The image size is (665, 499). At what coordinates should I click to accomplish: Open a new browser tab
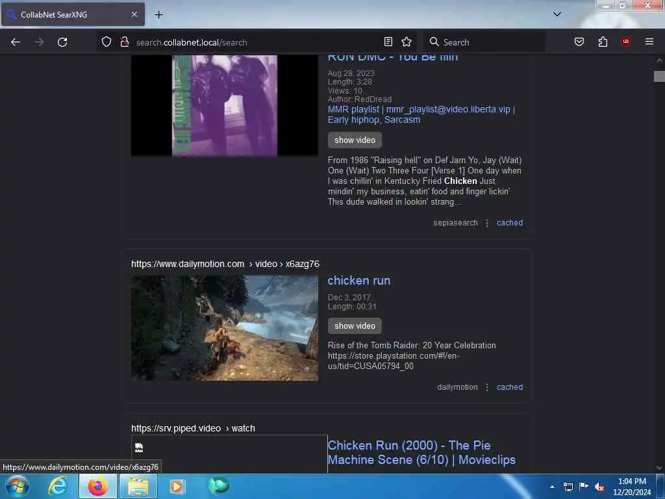[158, 14]
